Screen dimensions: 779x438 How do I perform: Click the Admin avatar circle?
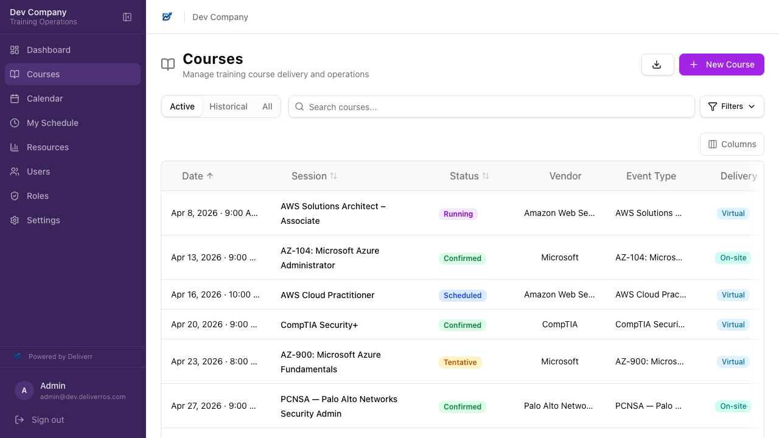(24, 391)
